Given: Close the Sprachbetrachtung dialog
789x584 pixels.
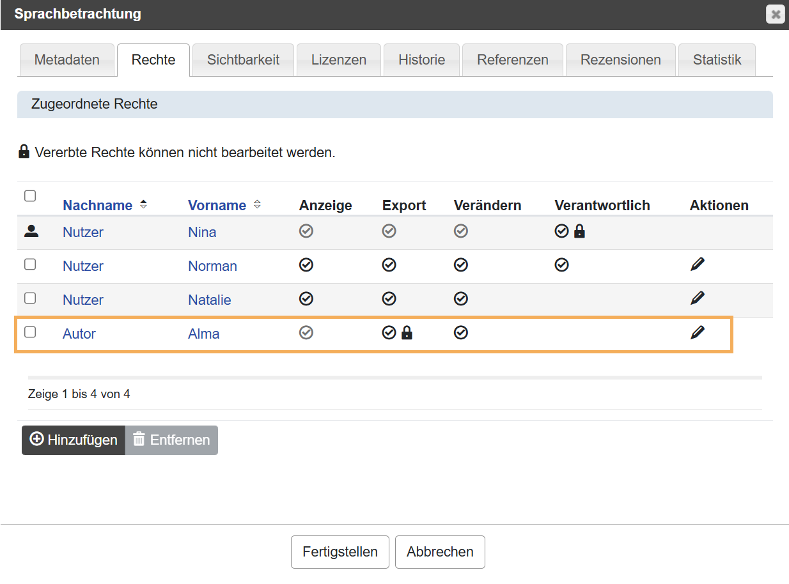Looking at the screenshot, I should [x=775, y=14].
